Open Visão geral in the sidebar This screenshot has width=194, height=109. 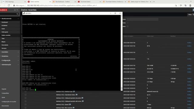pyautogui.click(x=5, y=32)
